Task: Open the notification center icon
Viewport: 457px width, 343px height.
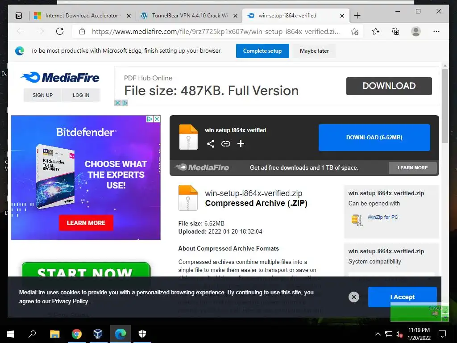Action: pyautogui.click(x=442, y=334)
